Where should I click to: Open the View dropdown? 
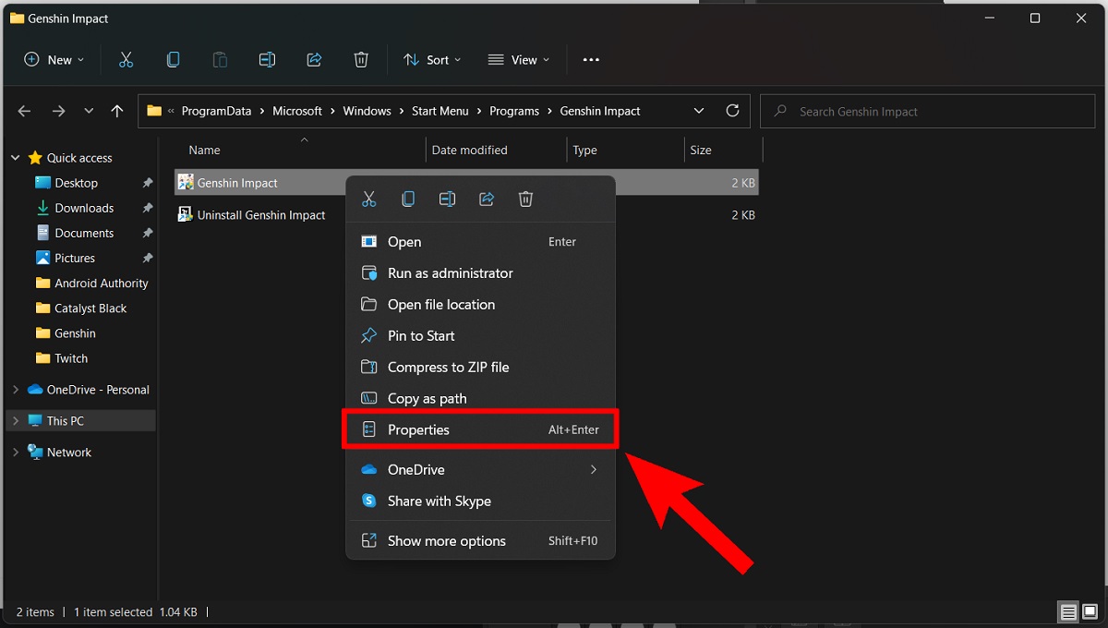[518, 60]
